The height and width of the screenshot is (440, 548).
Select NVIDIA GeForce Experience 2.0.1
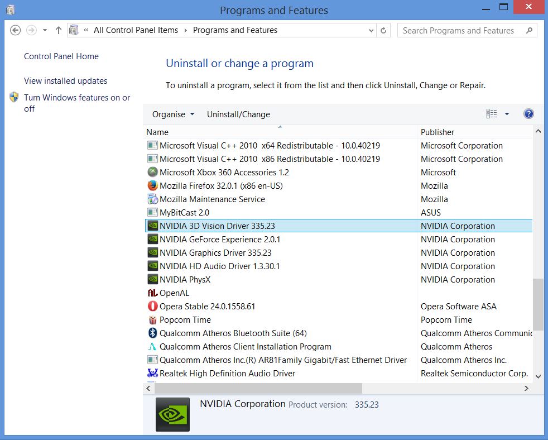(220, 239)
